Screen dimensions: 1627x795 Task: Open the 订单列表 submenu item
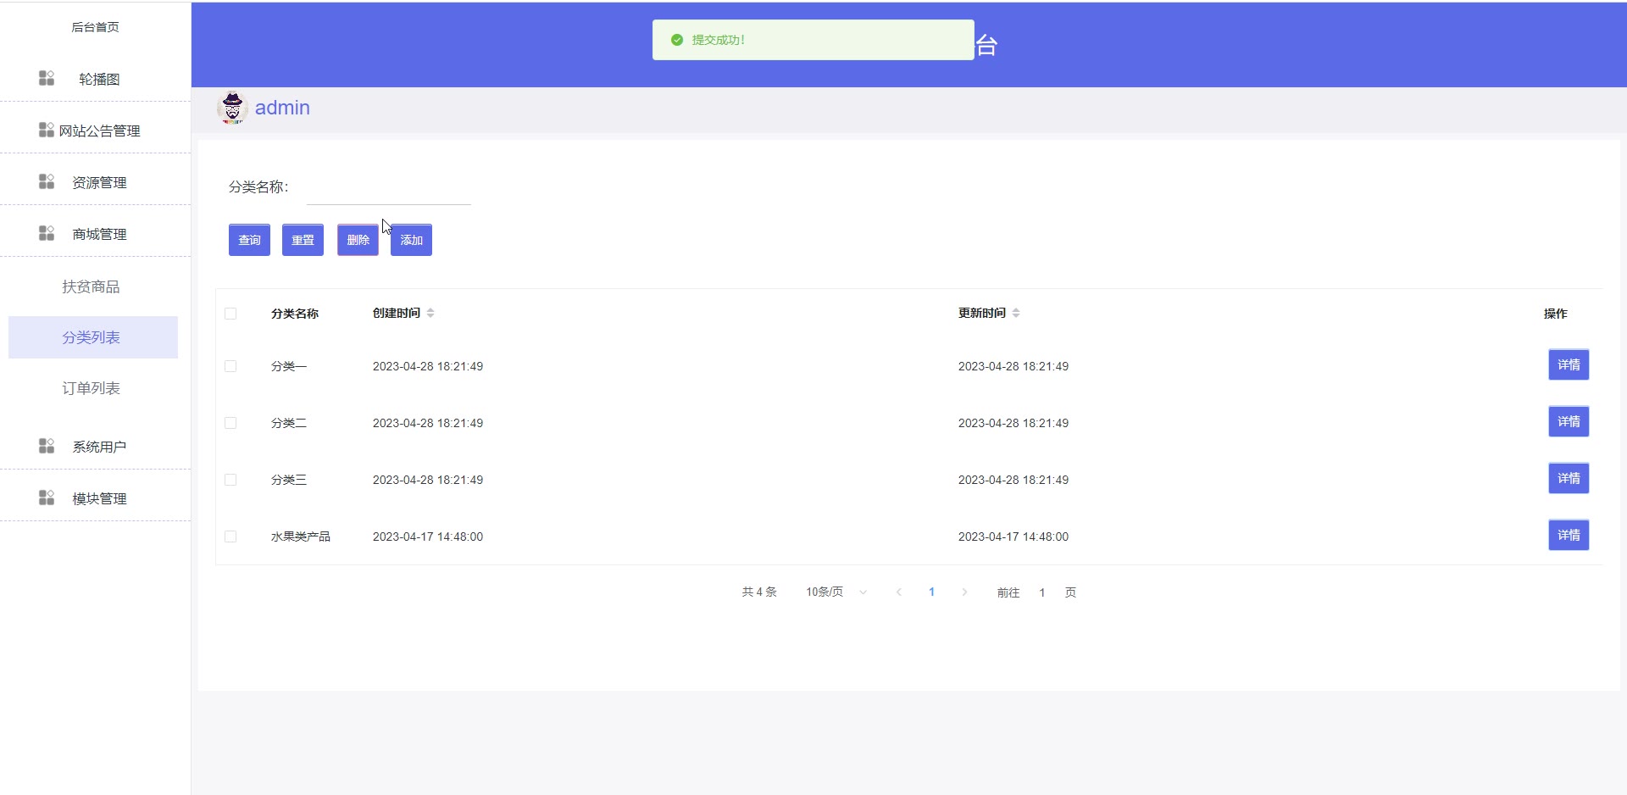tap(93, 388)
